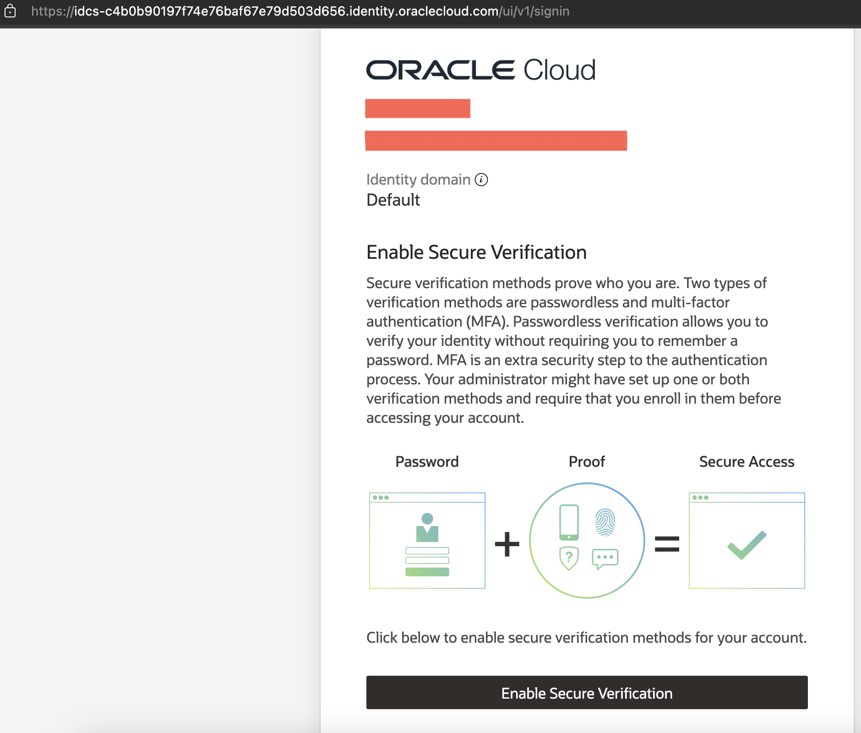Viewport: 861px width, 733px height.
Task: Click the user avatar in Password illustration
Action: click(427, 527)
